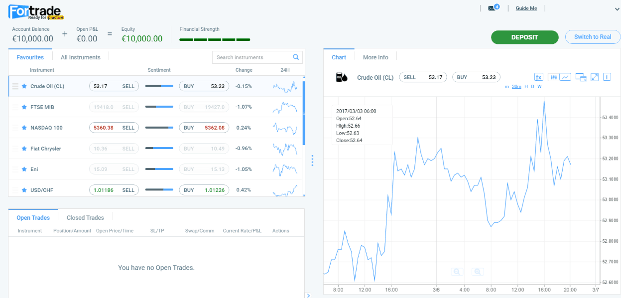Open the Closed Trades tab
This screenshot has width=621, height=298.
click(x=85, y=218)
